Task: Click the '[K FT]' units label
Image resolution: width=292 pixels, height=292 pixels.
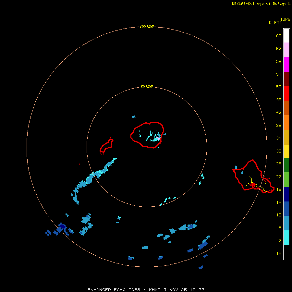Action: click(x=274, y=22)
